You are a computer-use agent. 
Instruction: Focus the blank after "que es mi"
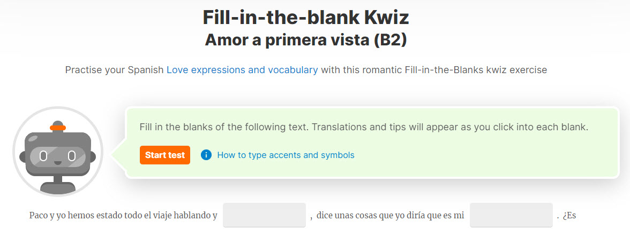click(511, 215)
